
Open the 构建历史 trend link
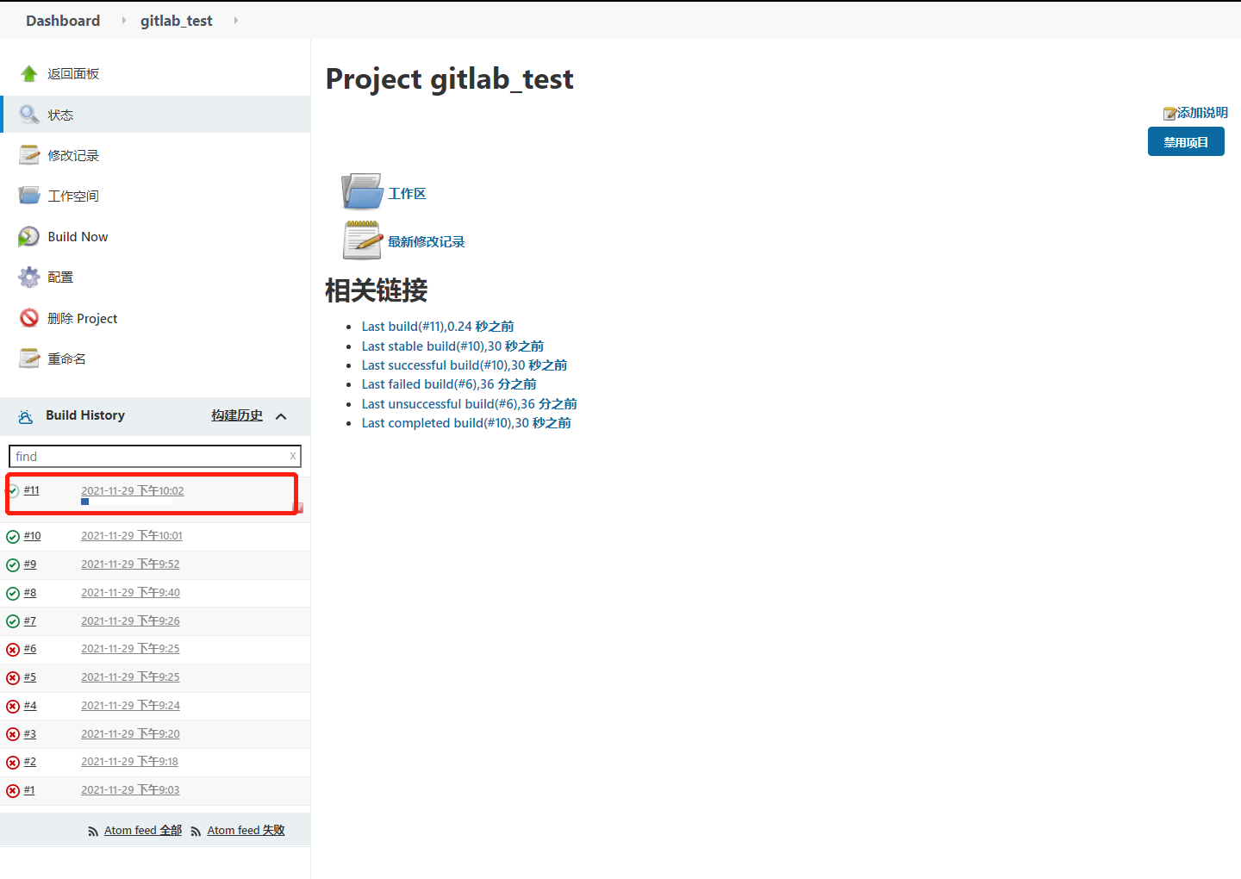tap(237, 415)
